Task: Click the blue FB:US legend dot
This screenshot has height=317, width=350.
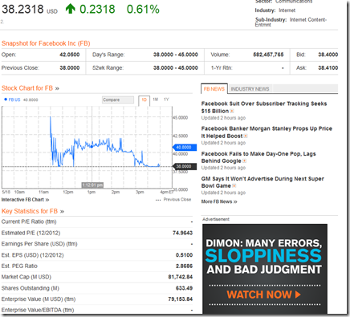Action: click(6, 100)
